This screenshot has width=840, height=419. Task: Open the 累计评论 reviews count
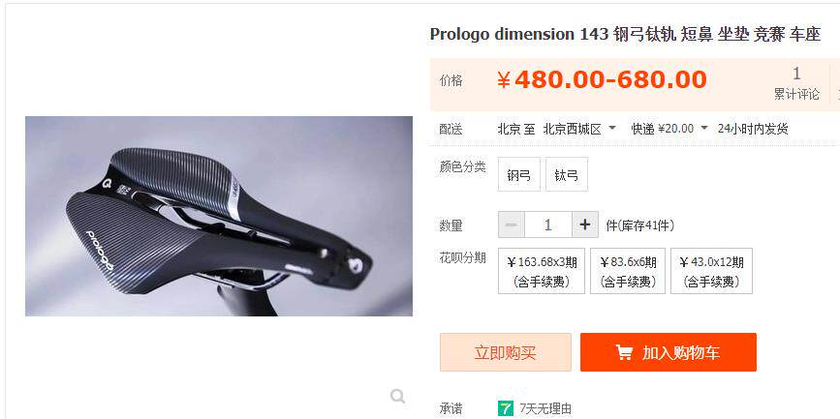[796, 83]
